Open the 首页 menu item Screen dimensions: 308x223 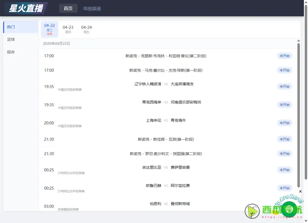68,8
